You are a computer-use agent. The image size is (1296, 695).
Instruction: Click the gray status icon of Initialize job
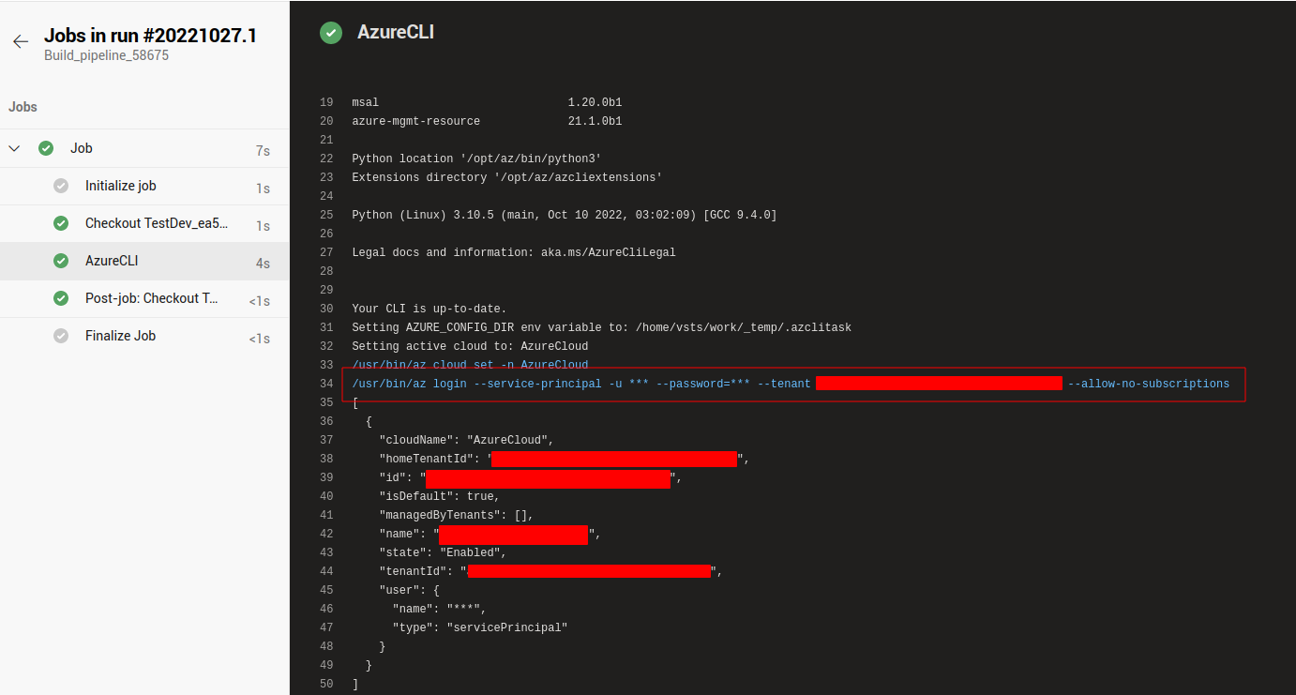click(x=61, y=186)
